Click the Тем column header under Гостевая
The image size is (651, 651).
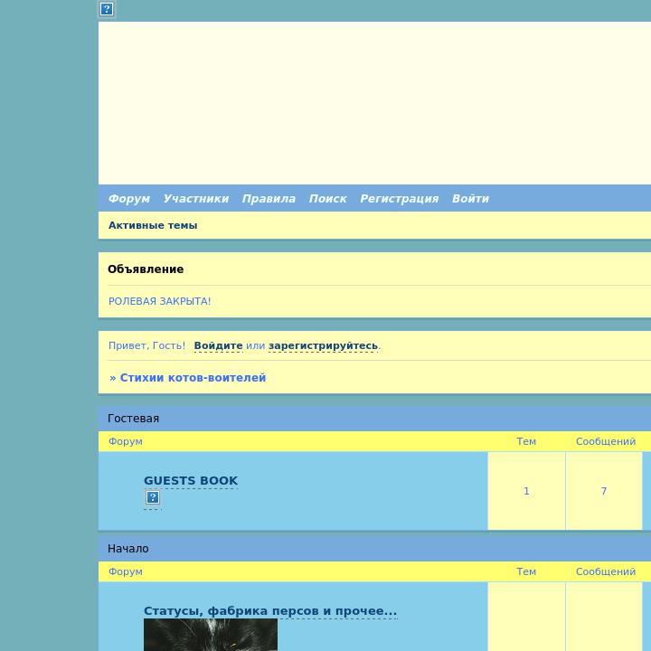(x=526, y=441)
